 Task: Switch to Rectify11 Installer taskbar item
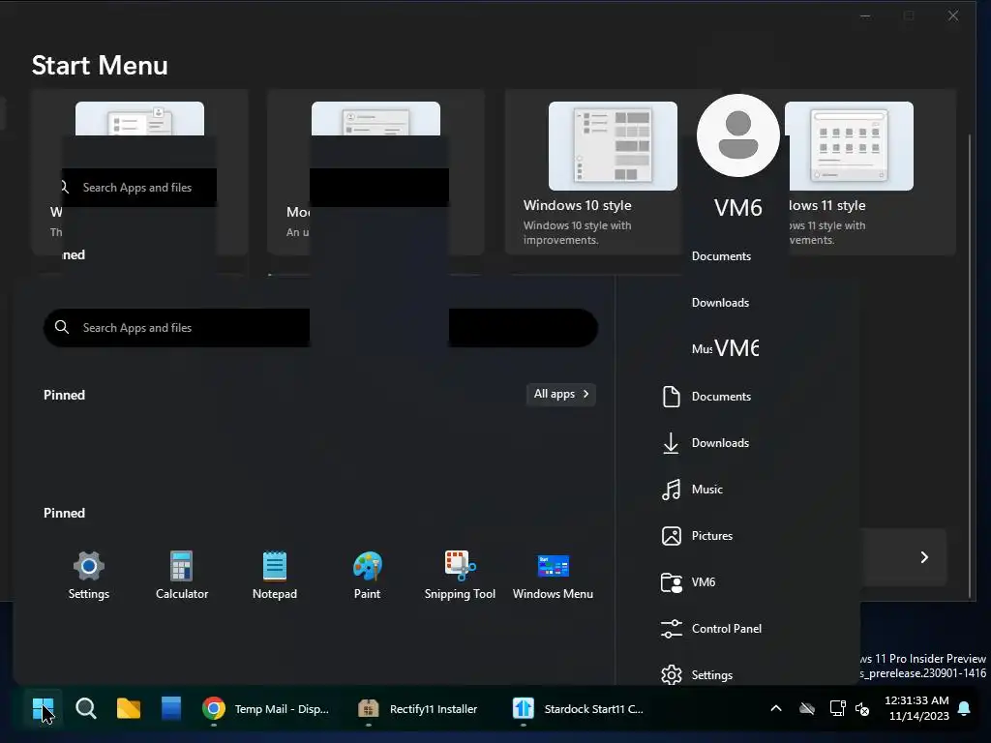coord(418,709)
